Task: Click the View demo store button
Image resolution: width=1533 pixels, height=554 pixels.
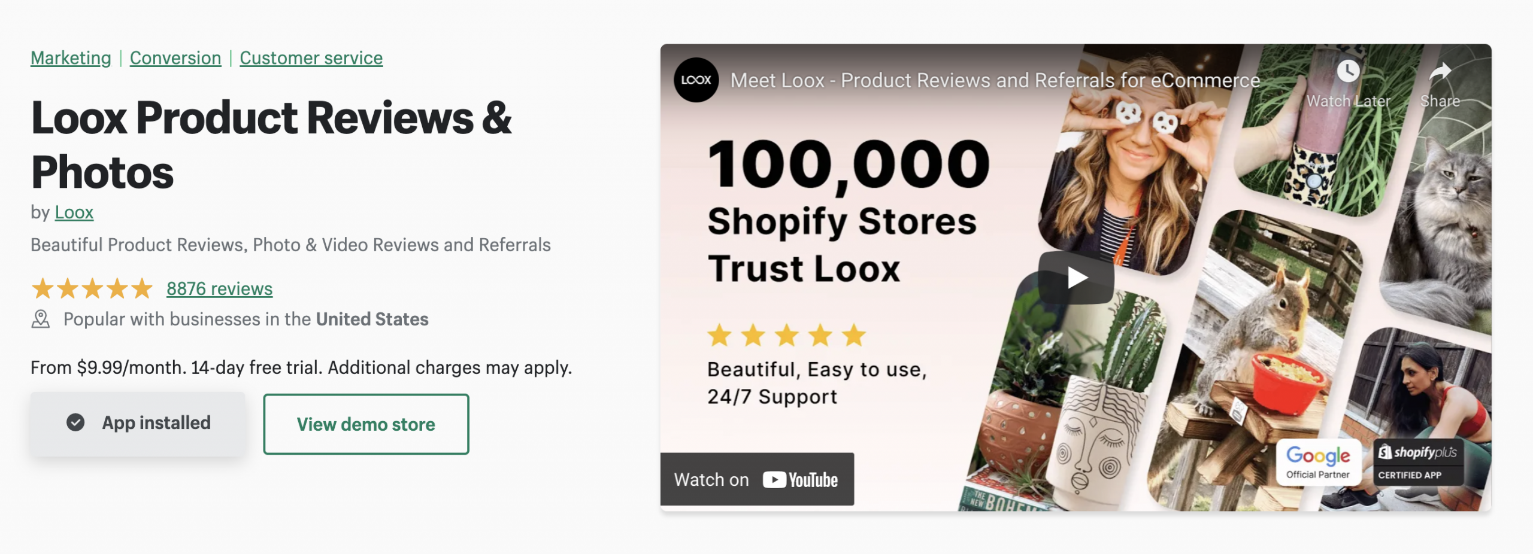Action: (366, 424)
